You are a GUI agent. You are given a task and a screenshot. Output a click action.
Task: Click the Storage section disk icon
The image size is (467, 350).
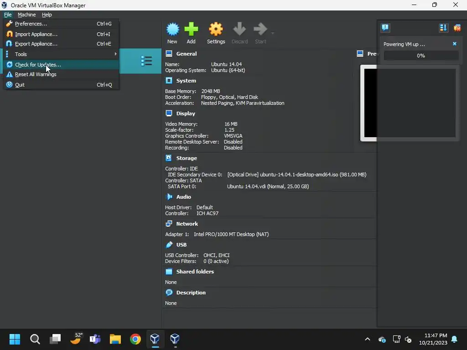pyautogui.click(x=169, y=158)
